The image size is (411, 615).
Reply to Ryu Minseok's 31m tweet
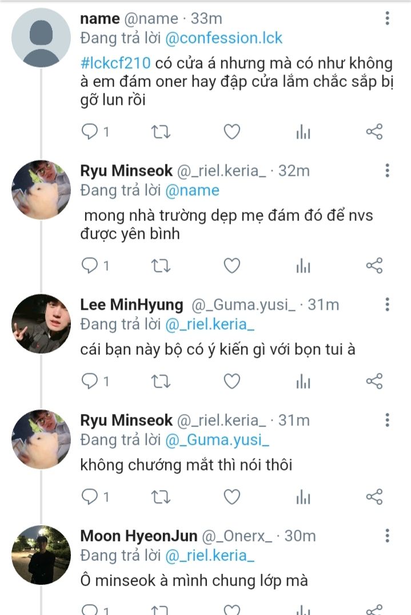pos(90,497)
